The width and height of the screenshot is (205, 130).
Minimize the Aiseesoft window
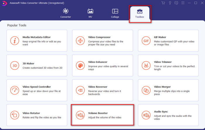(x=189, y=3)
